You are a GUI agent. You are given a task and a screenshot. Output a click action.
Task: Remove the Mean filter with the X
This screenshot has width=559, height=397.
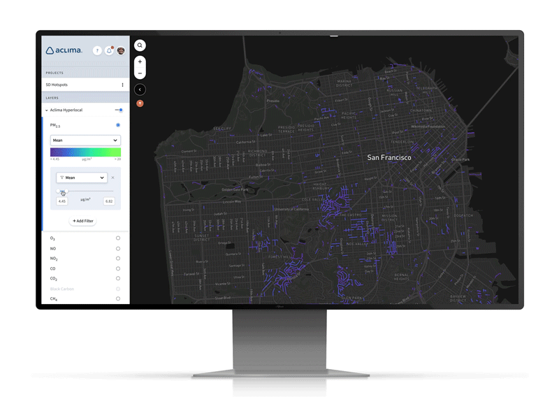click(113, 178)
